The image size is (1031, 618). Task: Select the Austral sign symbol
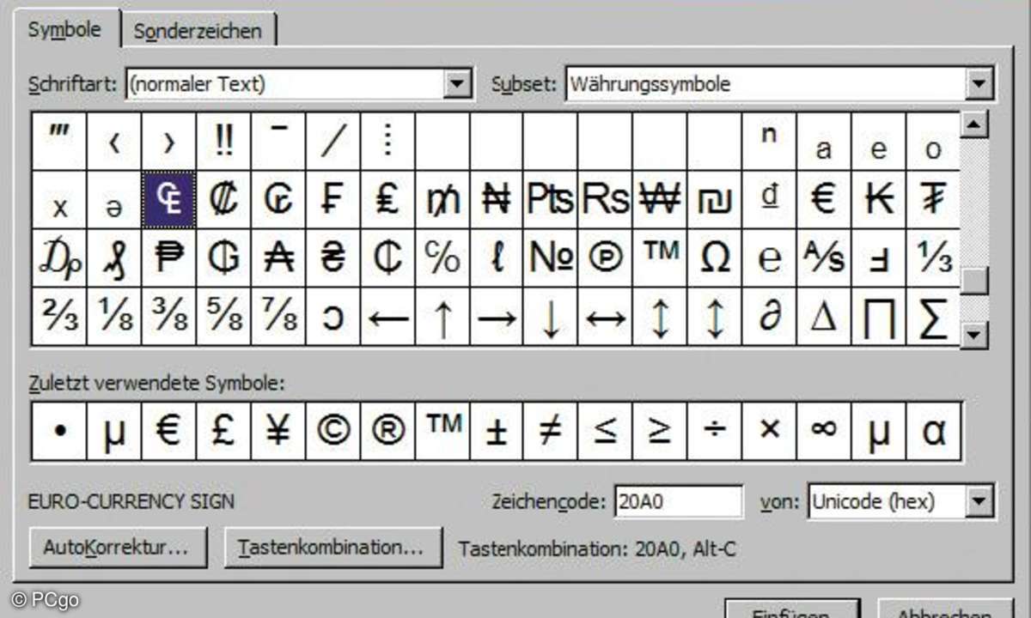[278, 258]
